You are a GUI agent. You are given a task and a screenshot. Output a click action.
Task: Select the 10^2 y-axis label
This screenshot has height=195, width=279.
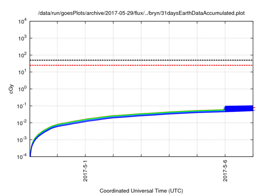[23, 55]
